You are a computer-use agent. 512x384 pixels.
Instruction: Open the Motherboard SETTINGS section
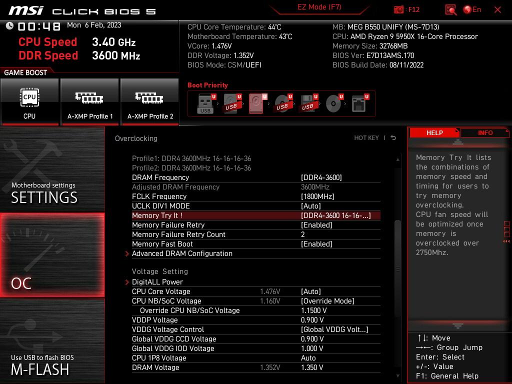52,169
